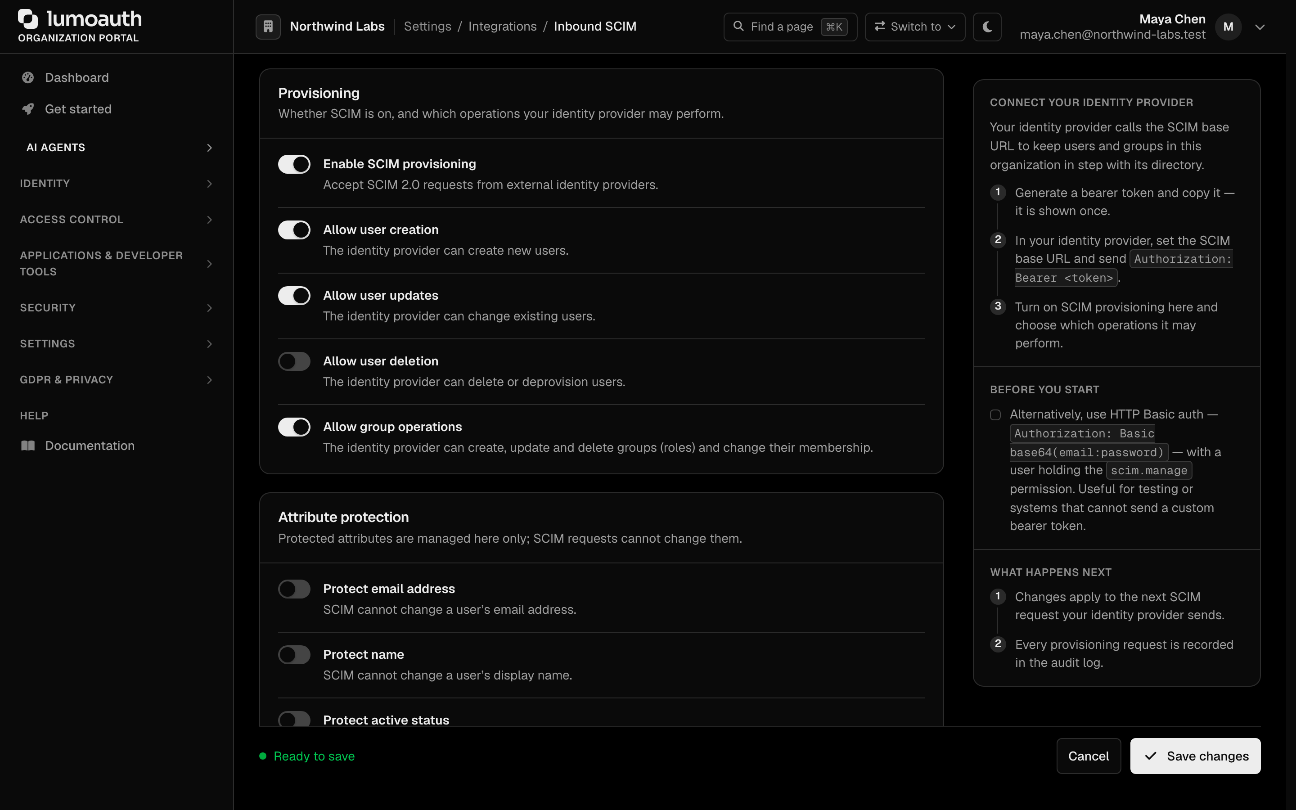This screenshot has height=810, width=1296.
Task: Expand the GDPR & Privacy section
Action: click(116, 380)
